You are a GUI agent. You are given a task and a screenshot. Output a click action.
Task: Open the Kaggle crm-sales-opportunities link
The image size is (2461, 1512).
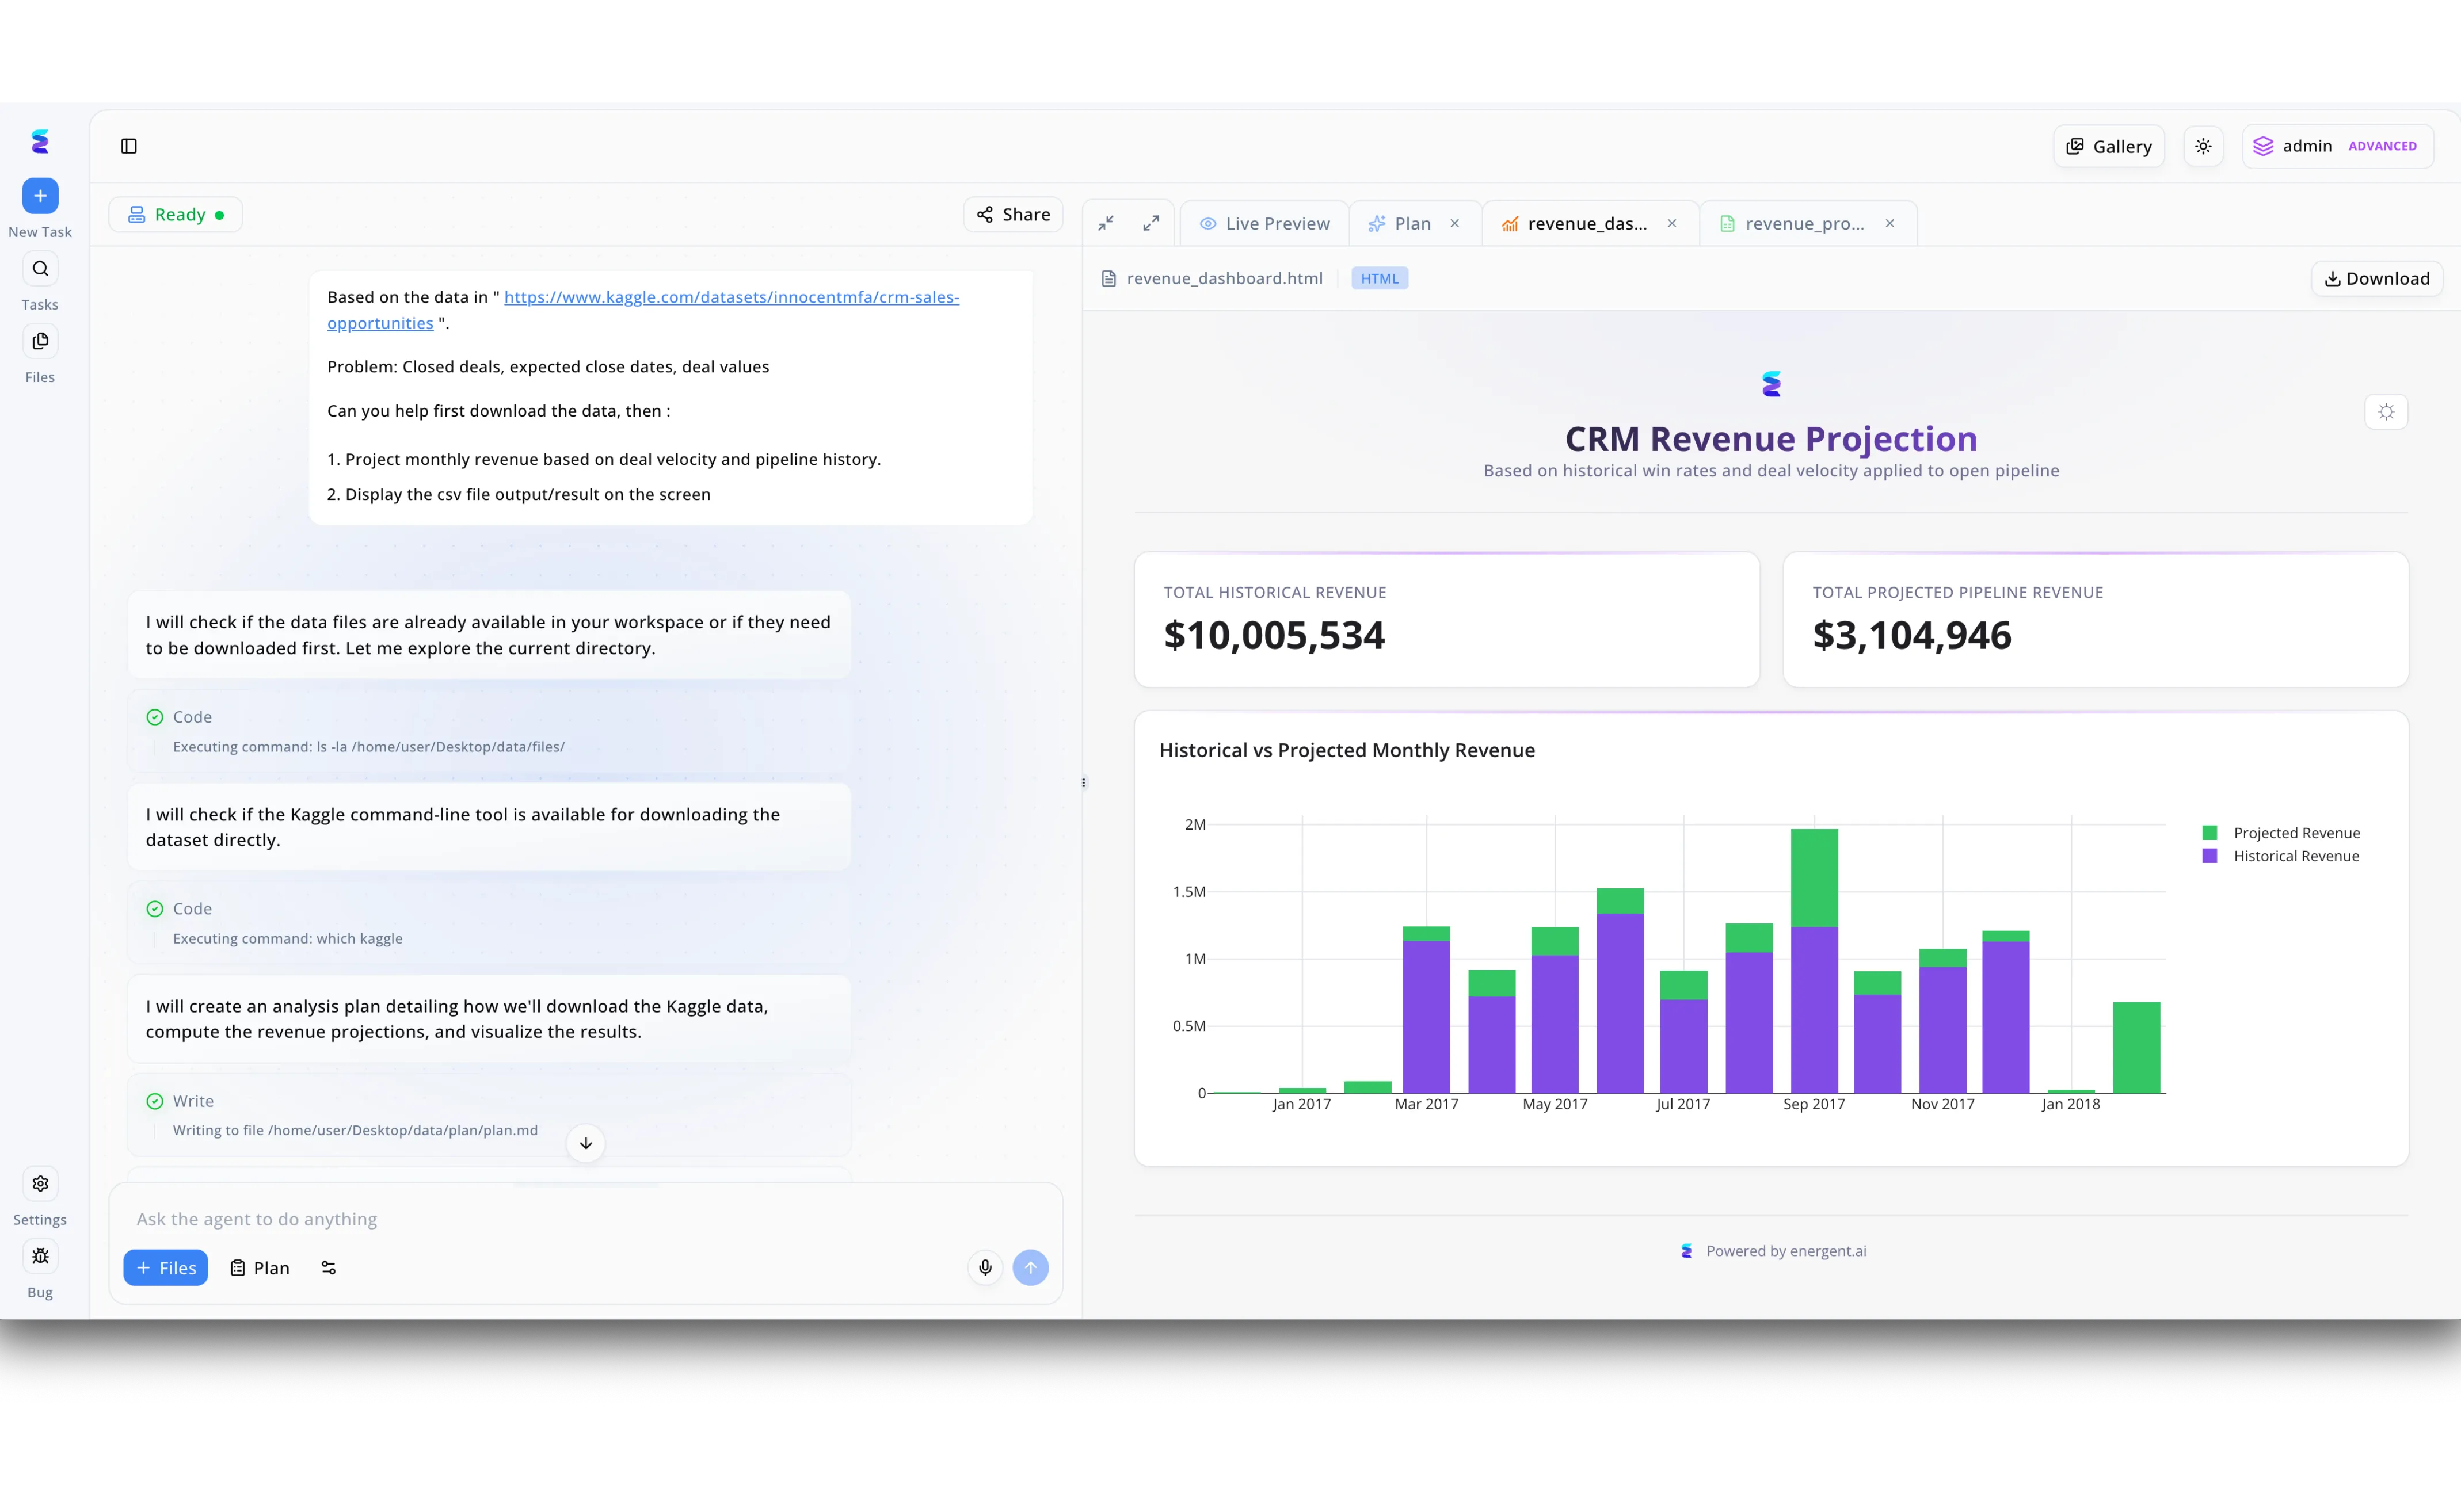click(x=732, y=297)
